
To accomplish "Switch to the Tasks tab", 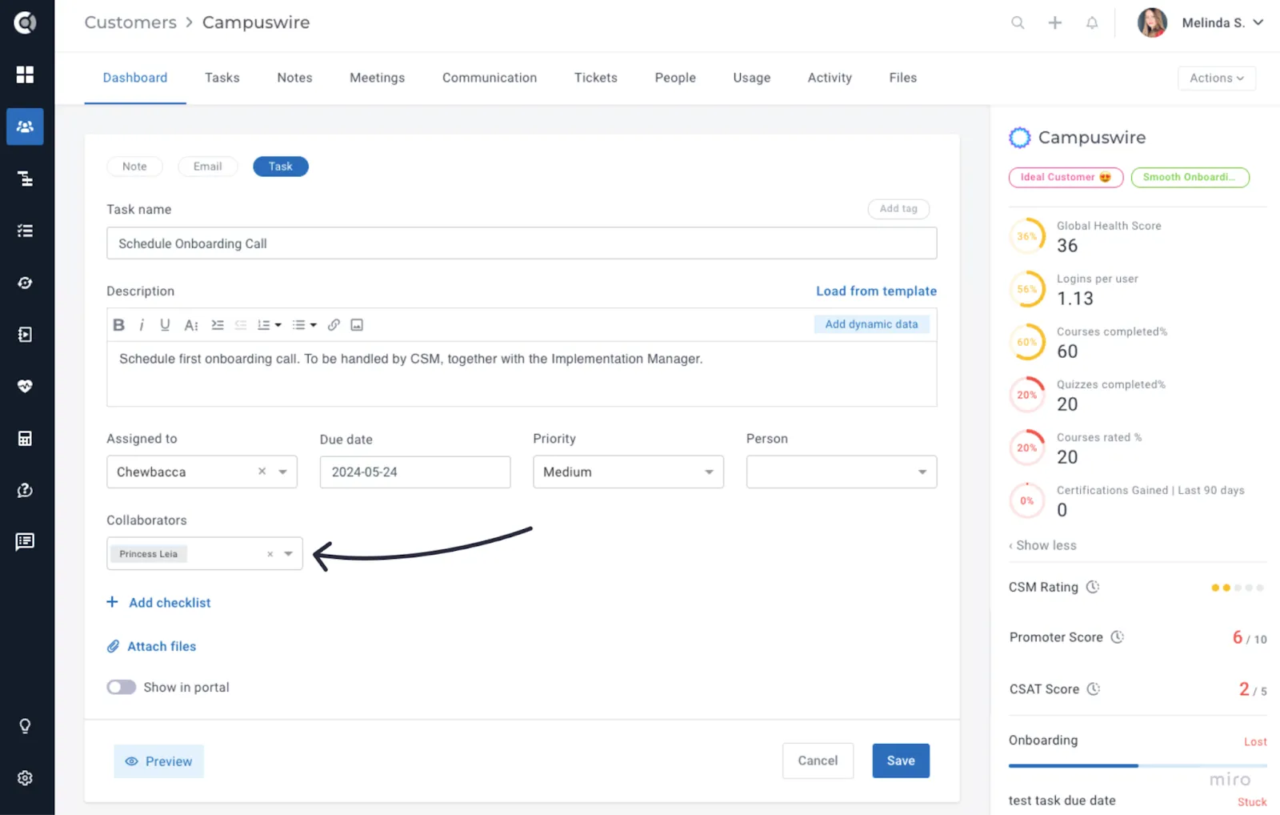I will [x=222, y=78].
